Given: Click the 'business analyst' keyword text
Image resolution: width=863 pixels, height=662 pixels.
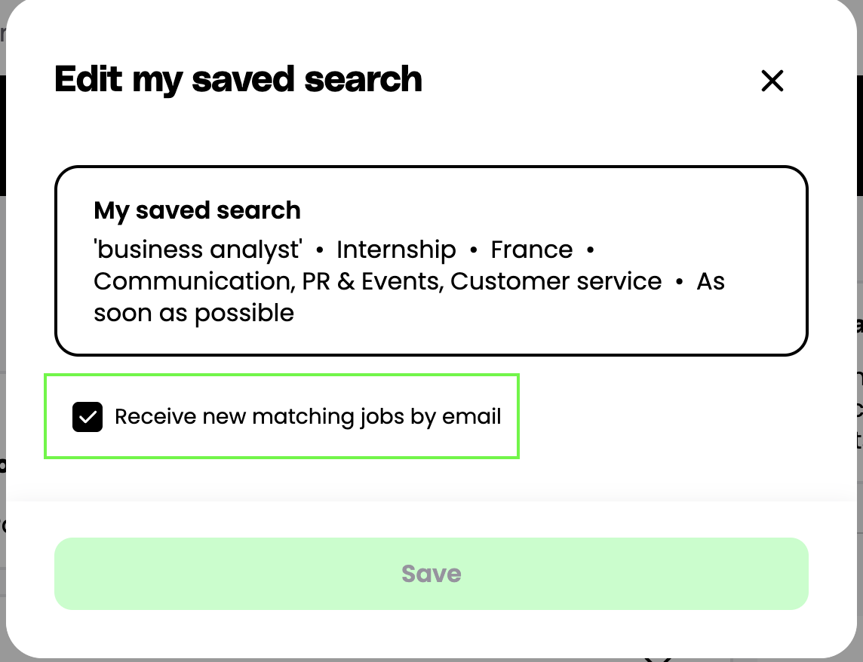Looking at the screenshot, I should click(198, 250).
